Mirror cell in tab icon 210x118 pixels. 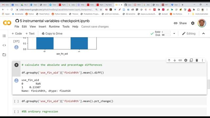[x=191, y=60]
